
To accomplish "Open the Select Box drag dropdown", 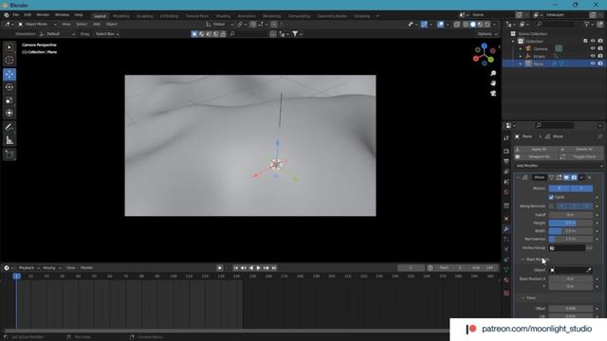I will pos(107,34).
